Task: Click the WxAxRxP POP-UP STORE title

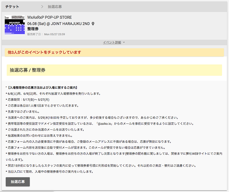Action: (x=50, y=18)
